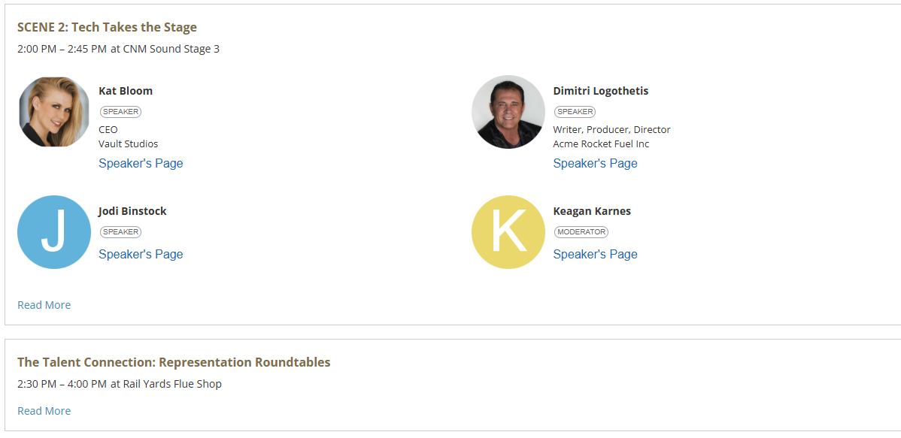Expand Read More for Talent Connection session

[44, 411]
